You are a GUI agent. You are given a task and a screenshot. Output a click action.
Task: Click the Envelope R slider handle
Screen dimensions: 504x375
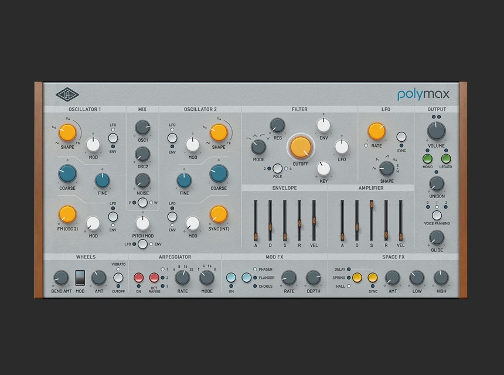pos(299,224)
